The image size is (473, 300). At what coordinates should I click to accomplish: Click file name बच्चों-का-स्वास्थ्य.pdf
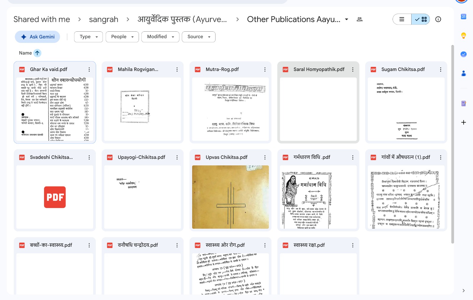point(51,245)
